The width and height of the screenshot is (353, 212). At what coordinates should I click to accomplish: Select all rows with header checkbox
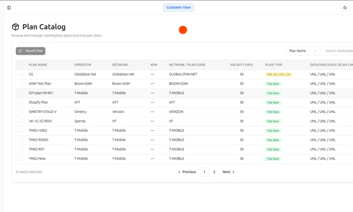[x=22, y=64]
